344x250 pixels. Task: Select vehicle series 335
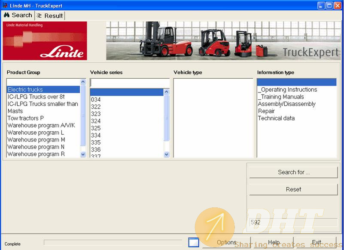[127, 142]
